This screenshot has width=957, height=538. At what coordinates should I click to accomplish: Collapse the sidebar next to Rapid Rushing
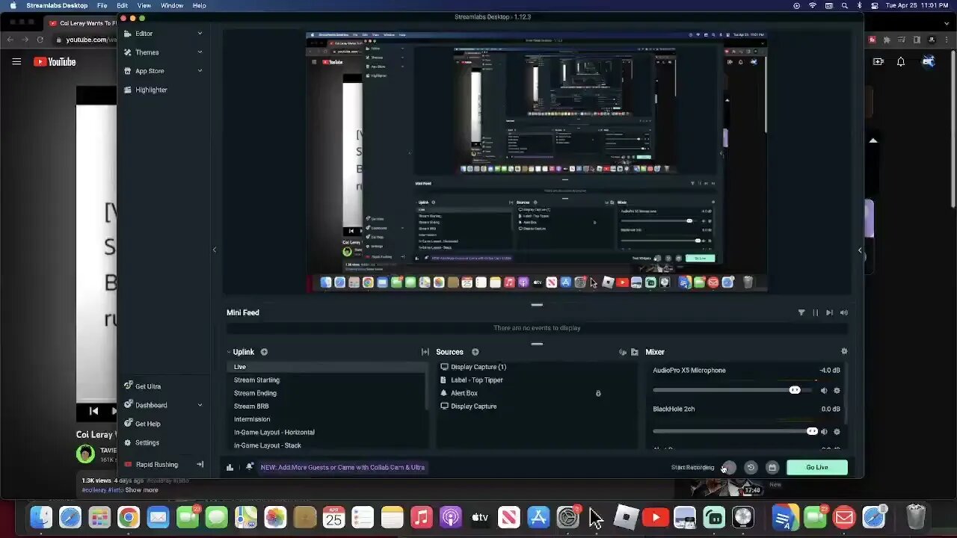[200, 464]
